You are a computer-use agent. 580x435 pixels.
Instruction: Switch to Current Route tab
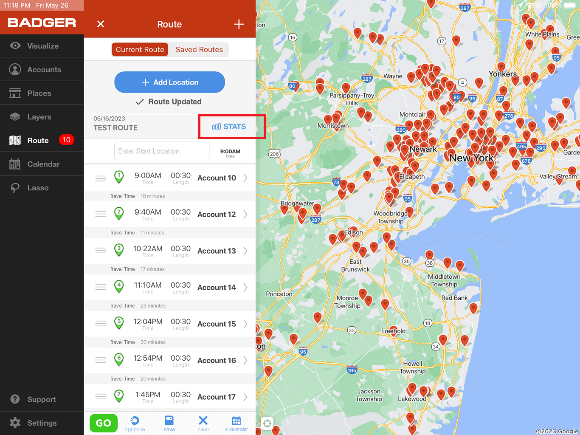[140, 49]
